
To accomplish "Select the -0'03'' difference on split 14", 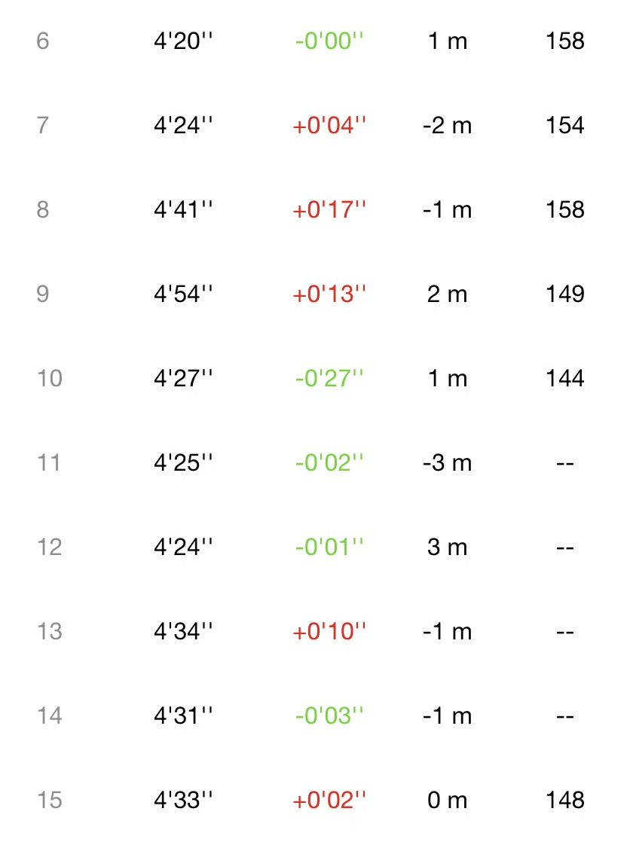I will pos(329,715).
